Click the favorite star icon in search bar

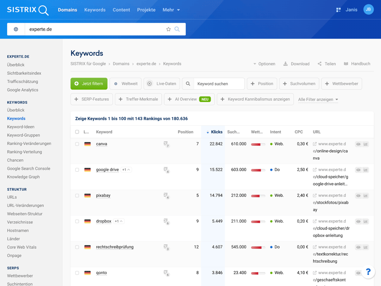click(168, 29)
